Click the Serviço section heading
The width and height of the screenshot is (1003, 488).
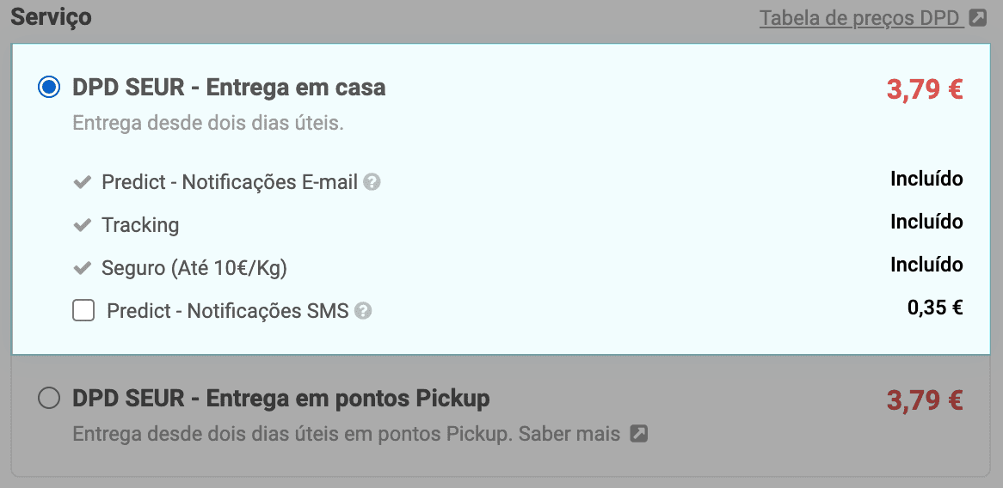[x=51, y=17]
